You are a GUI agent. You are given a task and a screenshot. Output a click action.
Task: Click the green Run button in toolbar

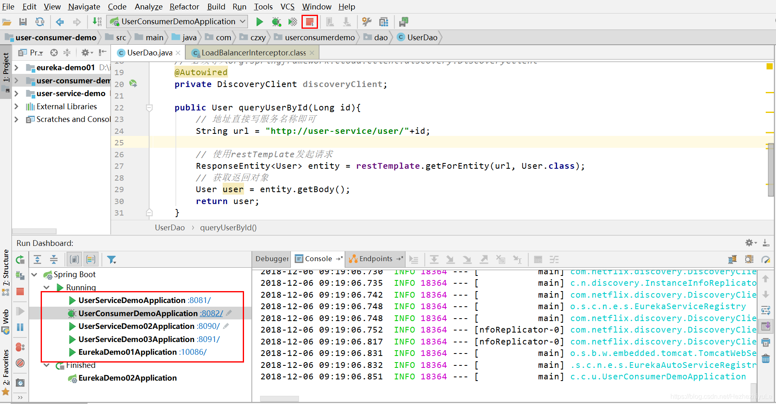pos(259,22)
